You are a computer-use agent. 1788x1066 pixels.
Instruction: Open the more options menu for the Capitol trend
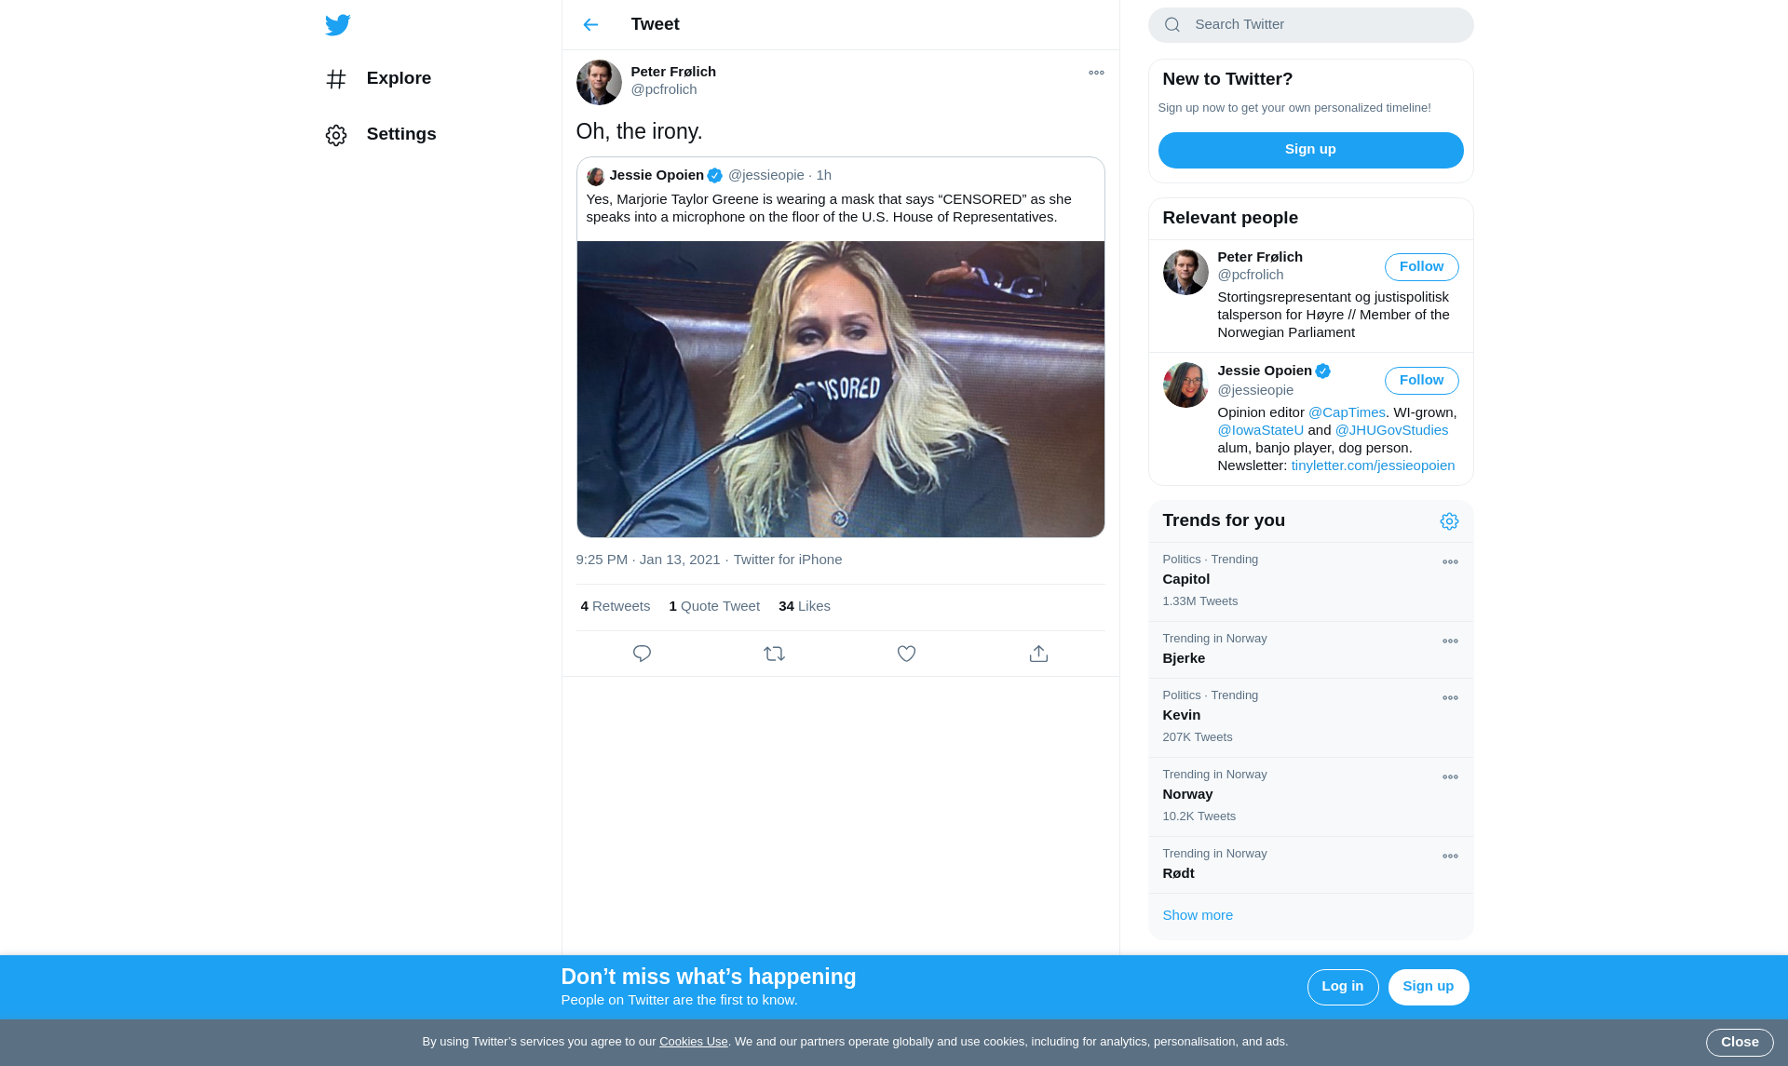click(1450, 562)
